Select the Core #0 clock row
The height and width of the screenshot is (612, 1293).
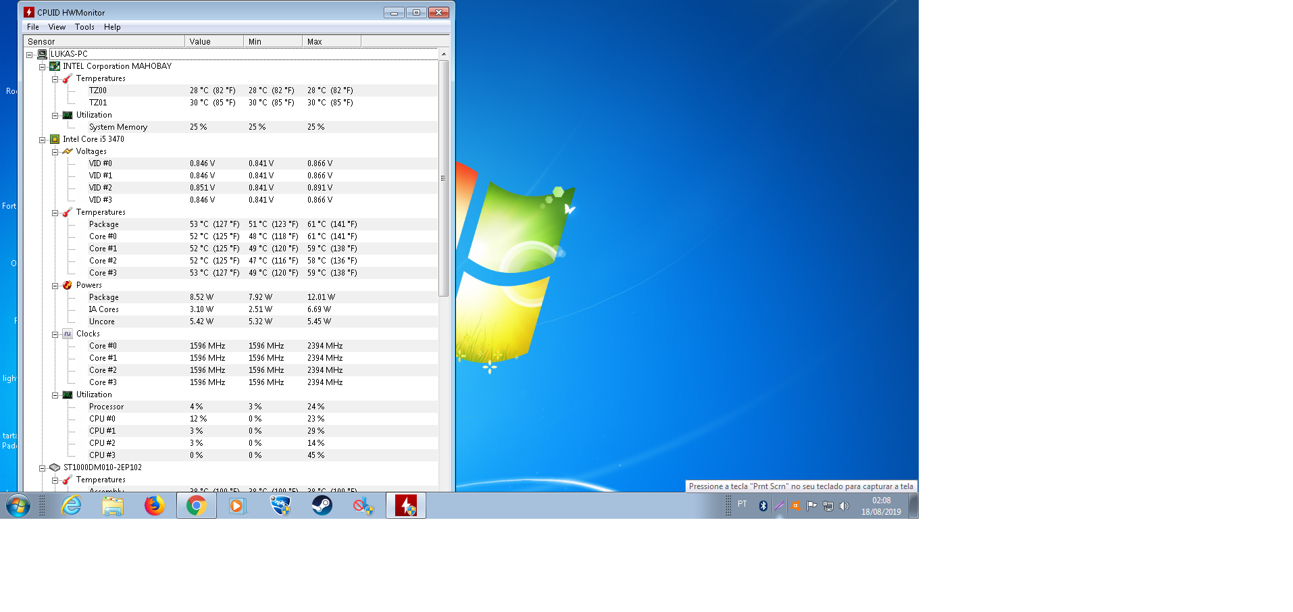(231, 346)
